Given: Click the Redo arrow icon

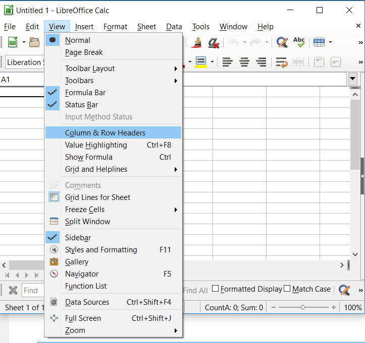Looking at the screenshot, I should tap(255, 42).
